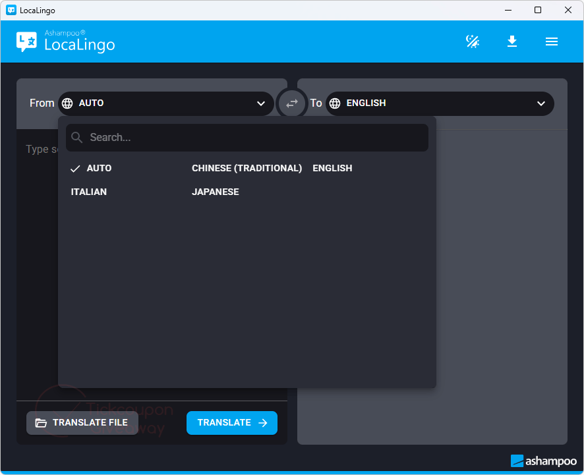Click the TRANSLATE FILE button
The width and height of the screenshot is (584, 475).
(x=82, y=422)
